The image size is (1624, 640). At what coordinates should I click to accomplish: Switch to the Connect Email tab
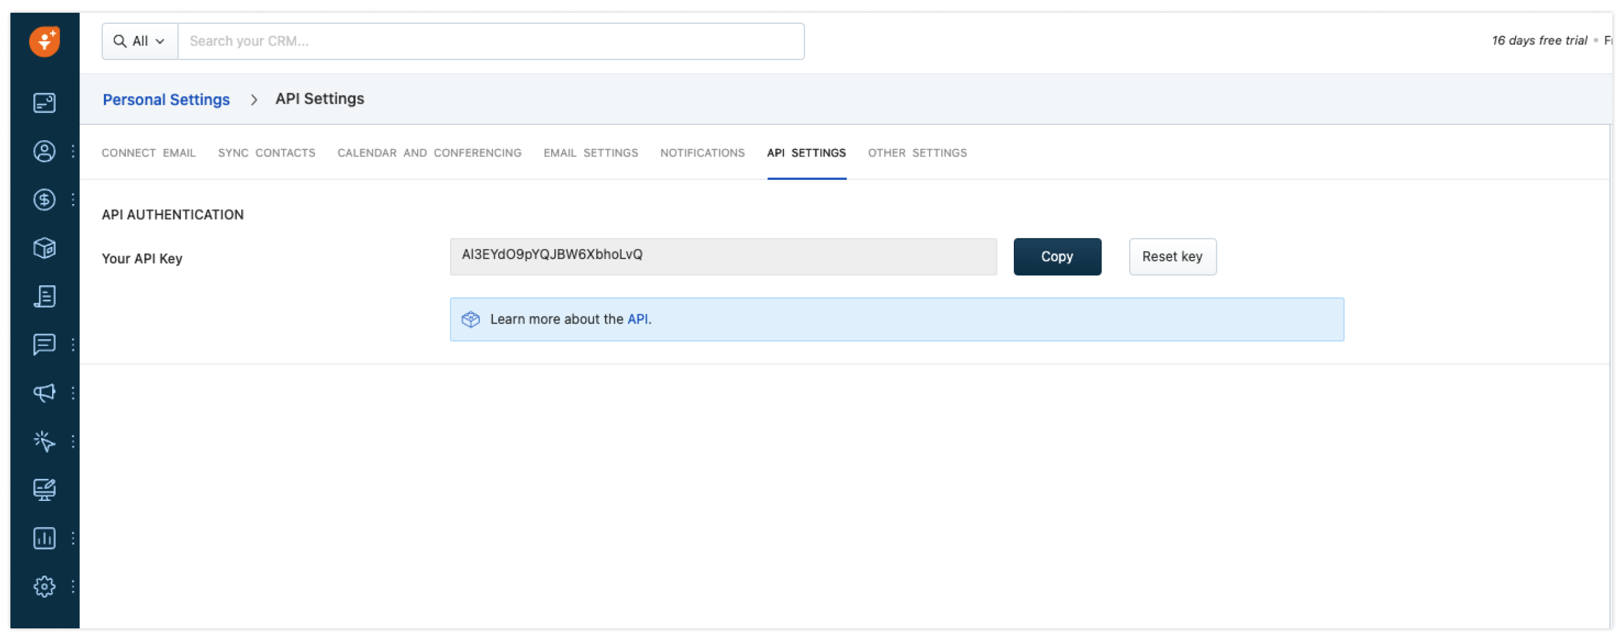[148, 152]
